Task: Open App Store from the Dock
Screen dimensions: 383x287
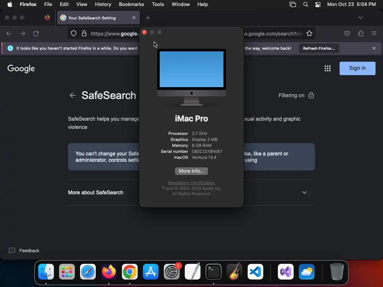Action: (151, 272)
